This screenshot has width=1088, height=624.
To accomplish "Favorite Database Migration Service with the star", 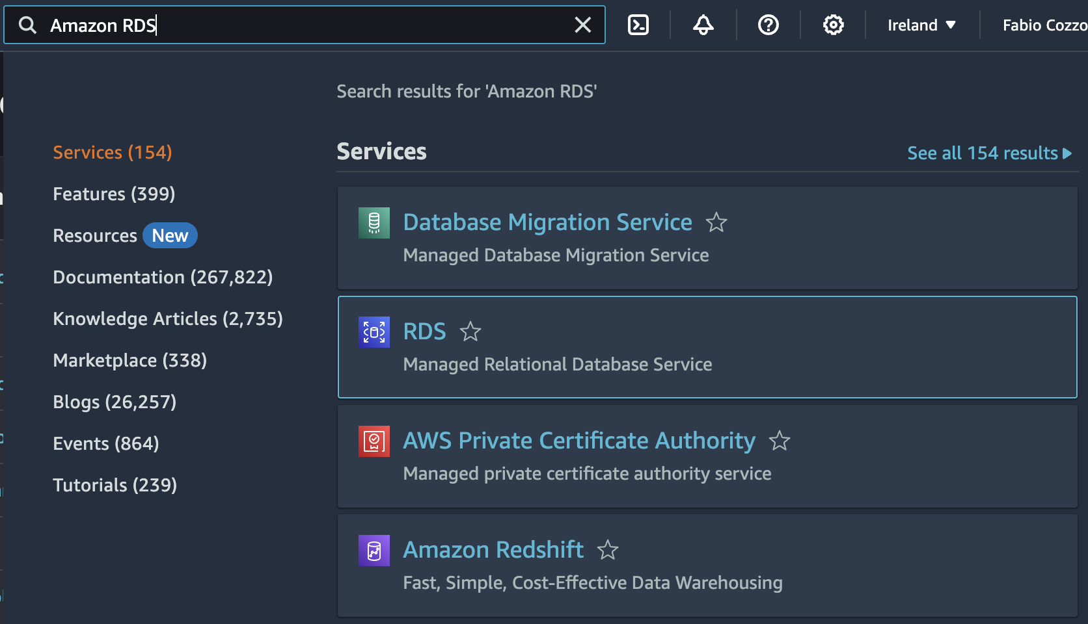I will (x=716, y=222).
